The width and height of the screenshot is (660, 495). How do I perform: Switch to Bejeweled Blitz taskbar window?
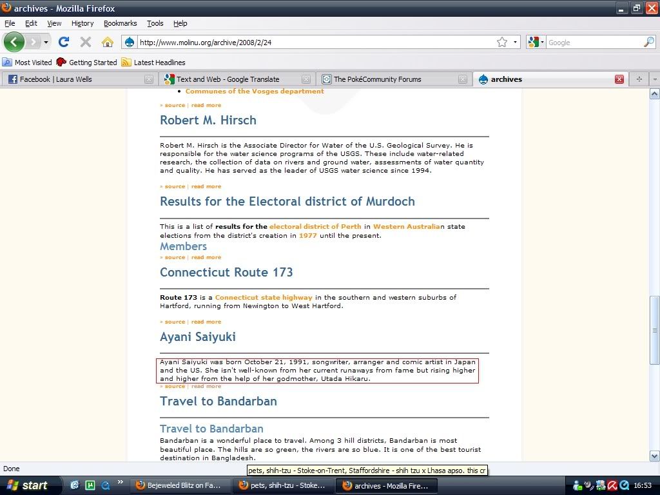[179, 485]
